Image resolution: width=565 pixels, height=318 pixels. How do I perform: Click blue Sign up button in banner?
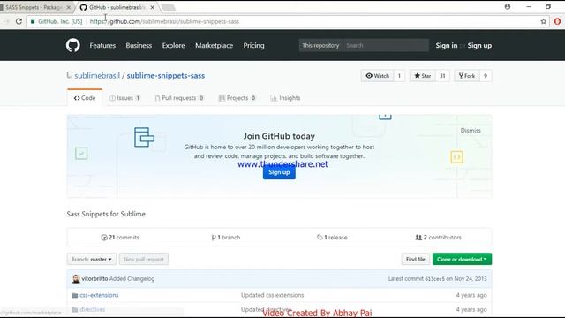point(279,172)
